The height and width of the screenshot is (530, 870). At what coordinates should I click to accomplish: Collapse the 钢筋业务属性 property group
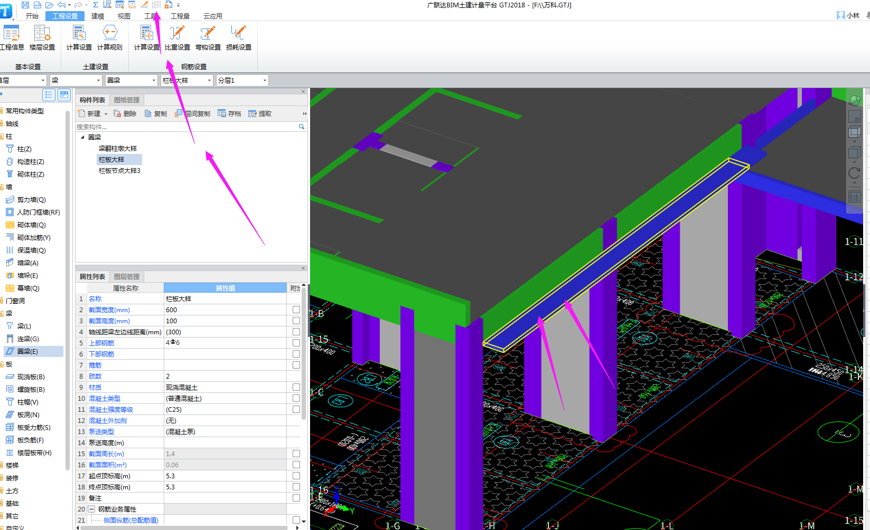pyautogui.click(x=91, y=509)
